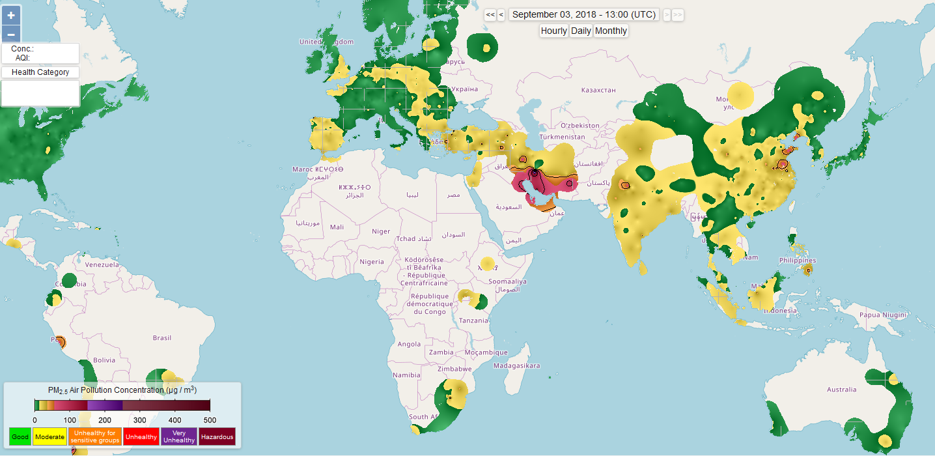Viewport: 935px width, 456px height.
Task: Select the 'Hourly' time resolution button
Action: click(x=553, y=31)
